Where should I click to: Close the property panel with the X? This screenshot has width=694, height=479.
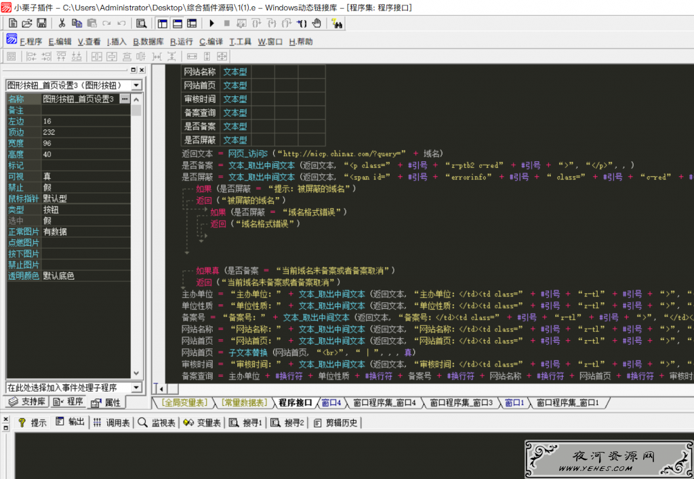point(142,70)
